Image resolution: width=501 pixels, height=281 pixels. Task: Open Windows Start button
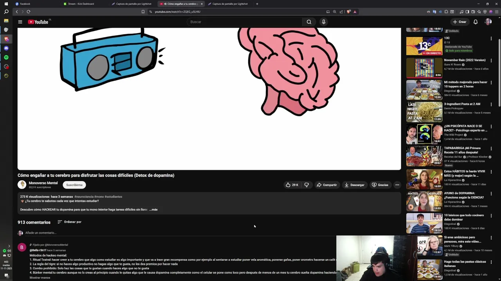6,4
